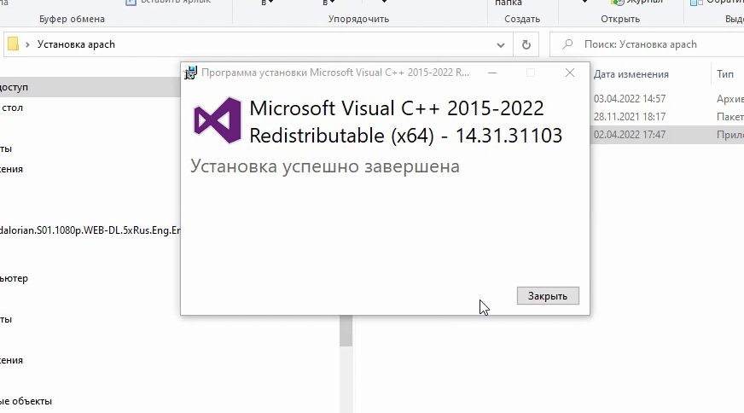This screenshot has width=744, height=413.
Task: Click the Установка apach breadcrumb
Action: [x=77, y=44]
